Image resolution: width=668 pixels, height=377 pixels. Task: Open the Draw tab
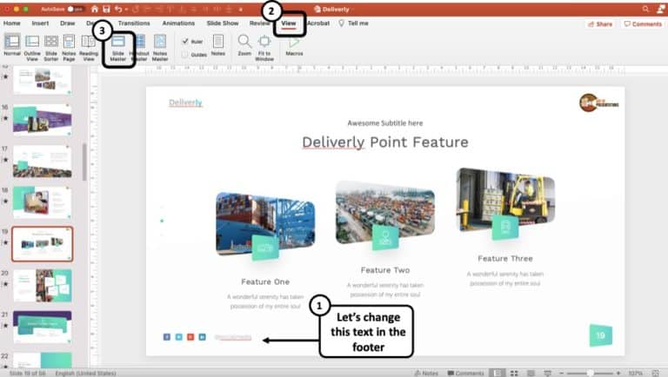click(67, 23)
